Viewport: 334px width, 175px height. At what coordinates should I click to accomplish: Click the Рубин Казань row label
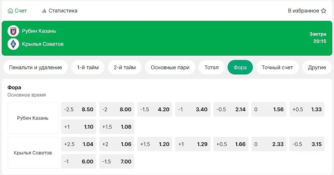point(33,118)
